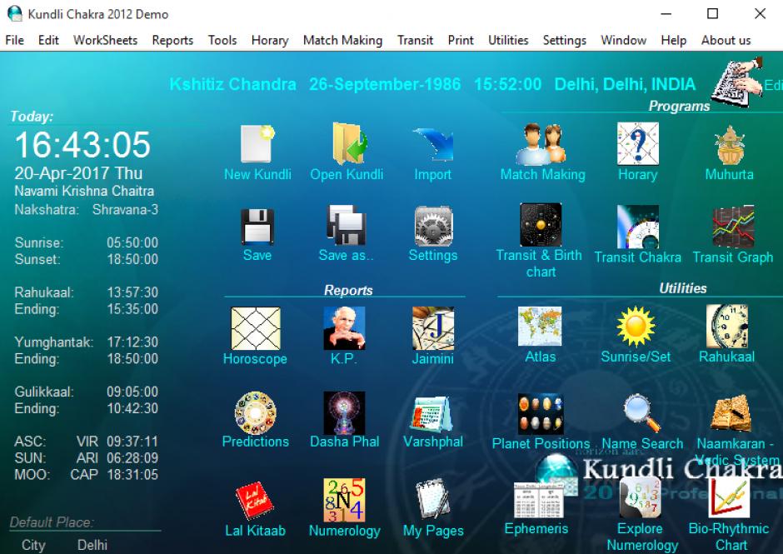This screenshot has height=554, width=783.
Task: Click the name Kshitiz Chandra in the header
Action: (233, 84)
